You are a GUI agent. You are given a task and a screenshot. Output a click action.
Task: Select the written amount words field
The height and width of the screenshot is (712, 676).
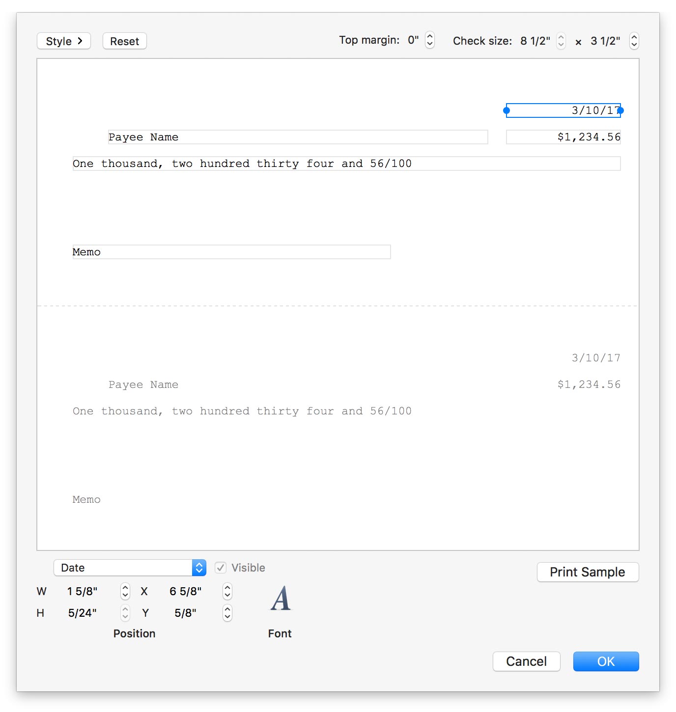[x=346, y=164]
